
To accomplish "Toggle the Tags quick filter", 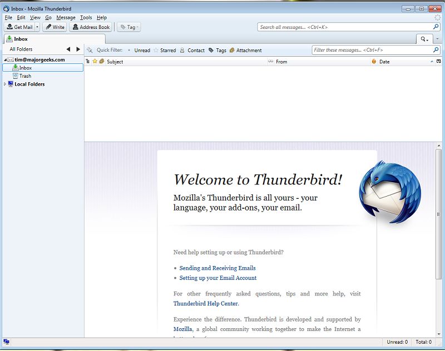I will pos(217,50).
